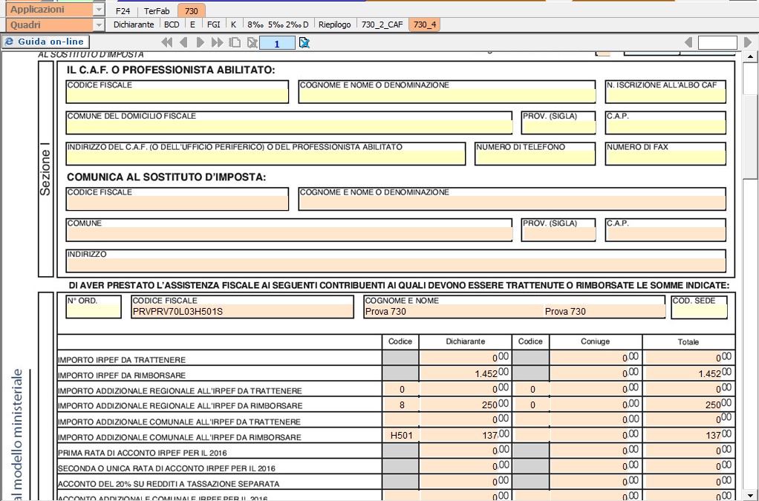The height and width of the screenshot is (501, 759).
Task: Open the Applicazioni dropdown arrow
Action: 99,10
